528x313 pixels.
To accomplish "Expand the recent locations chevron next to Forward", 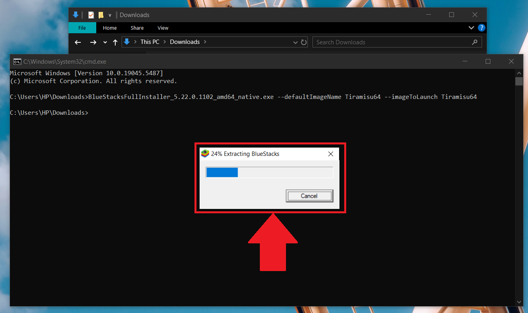I will click(105, 42).
